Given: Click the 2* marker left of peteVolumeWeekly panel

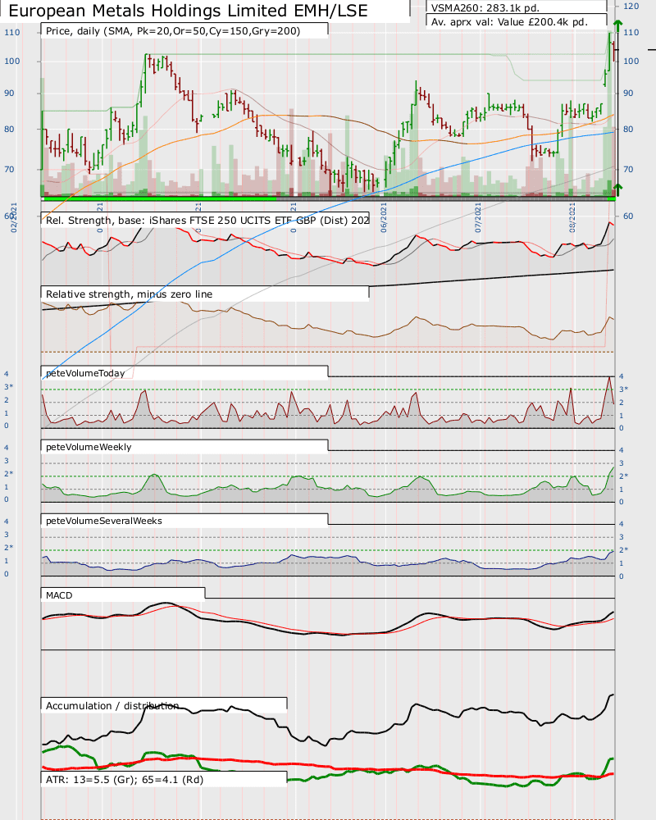Looking at the screenshot, I should point(7,474).
